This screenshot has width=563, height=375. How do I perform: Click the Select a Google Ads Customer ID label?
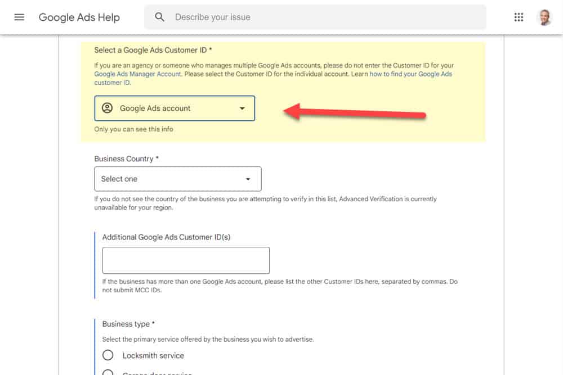[x=153, y=50]
